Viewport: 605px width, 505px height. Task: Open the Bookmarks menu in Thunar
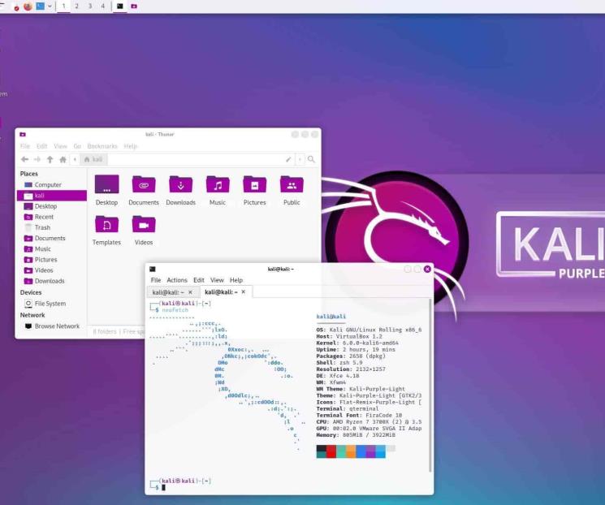click(102, 146)
